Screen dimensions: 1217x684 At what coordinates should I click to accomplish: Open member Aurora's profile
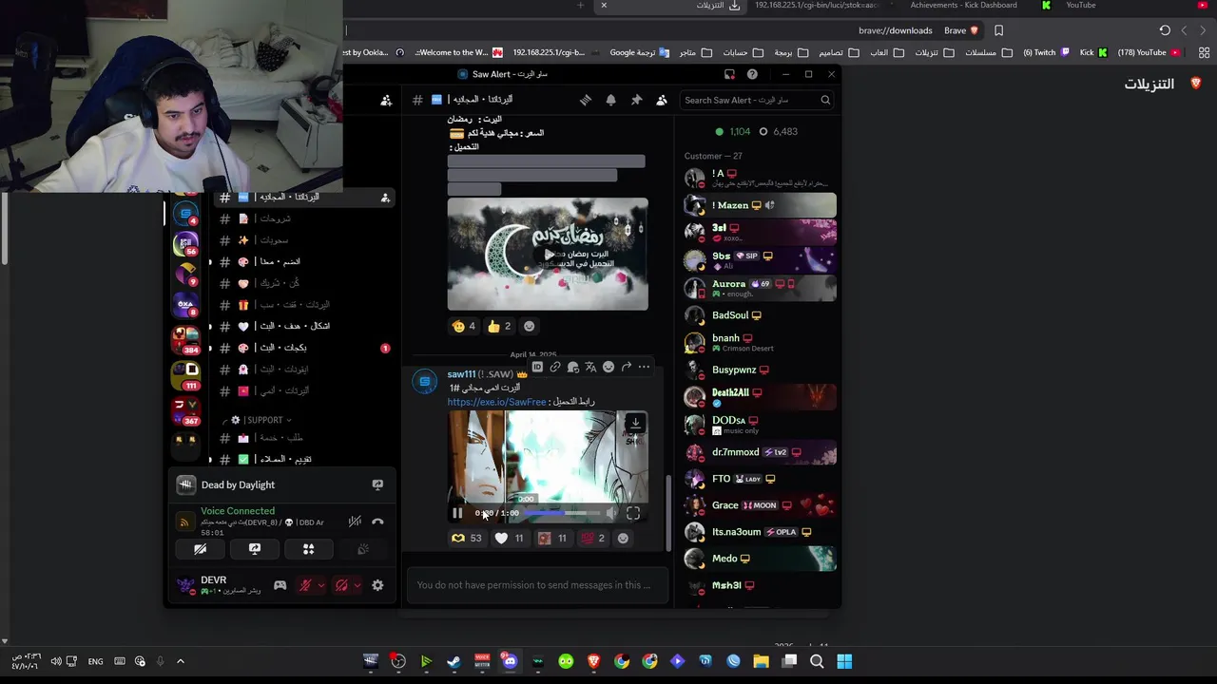[760, 287]
